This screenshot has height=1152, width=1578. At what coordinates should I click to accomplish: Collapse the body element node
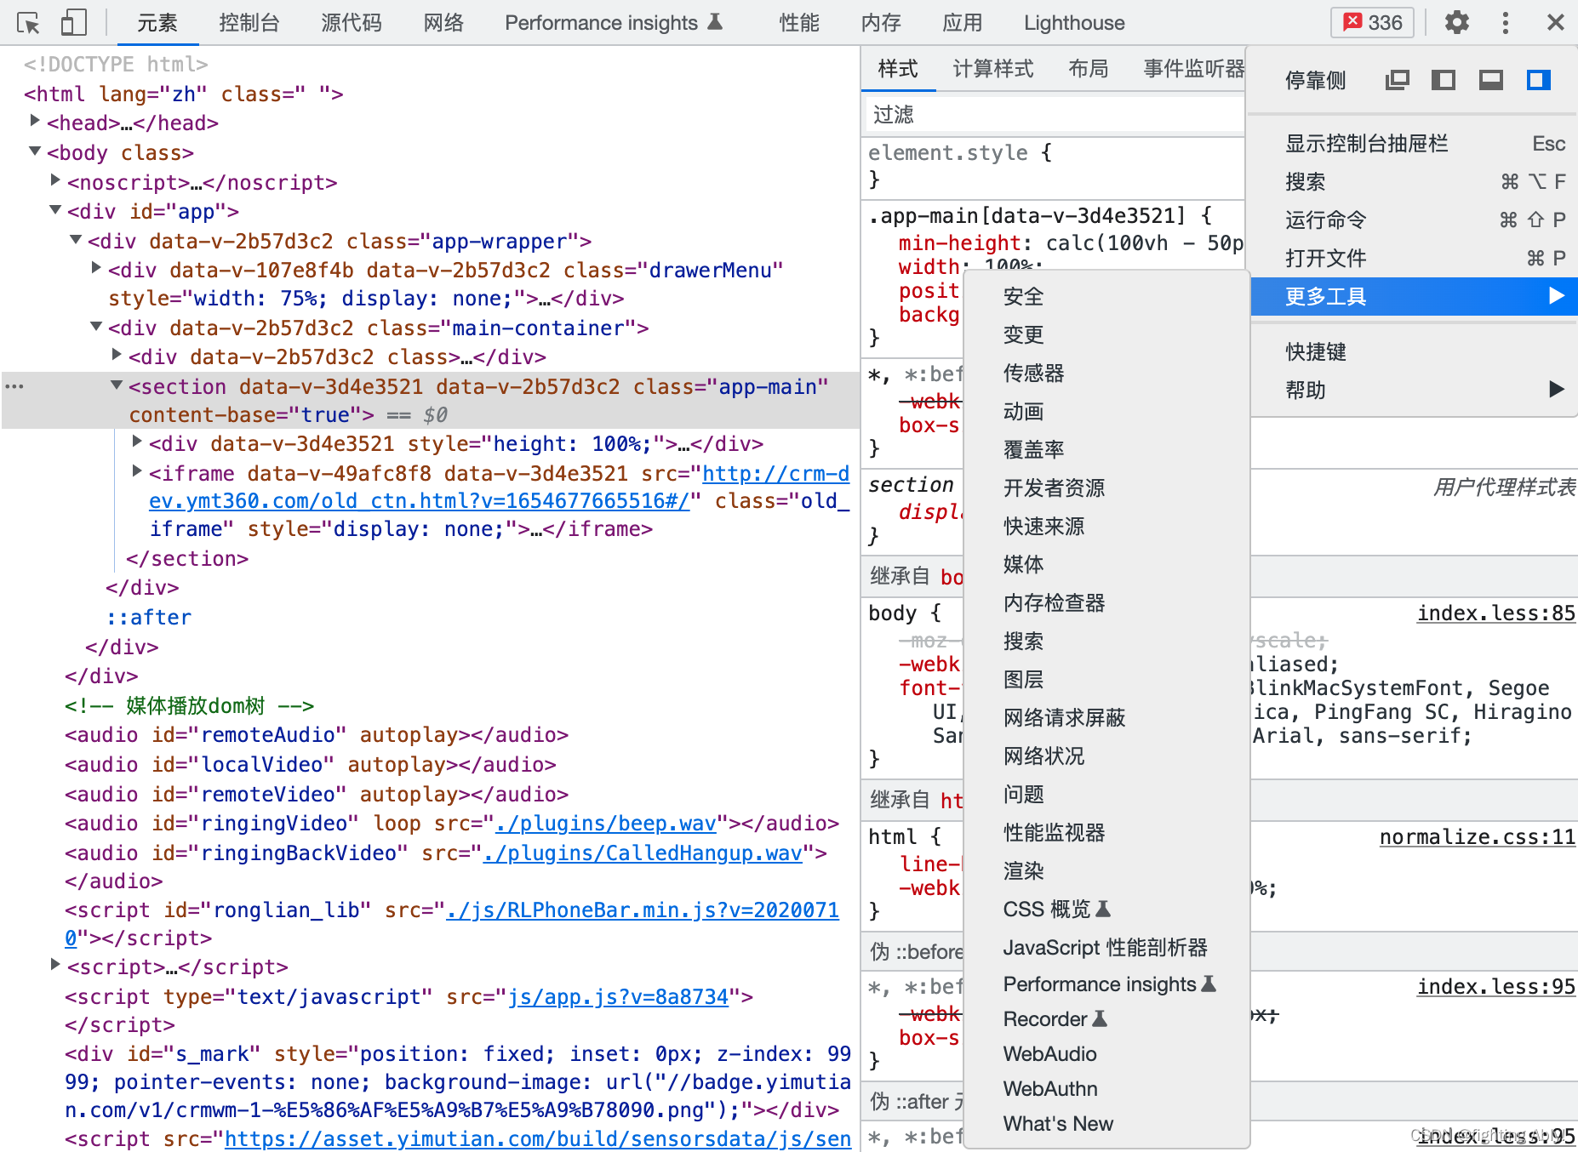tap(35, 151)
